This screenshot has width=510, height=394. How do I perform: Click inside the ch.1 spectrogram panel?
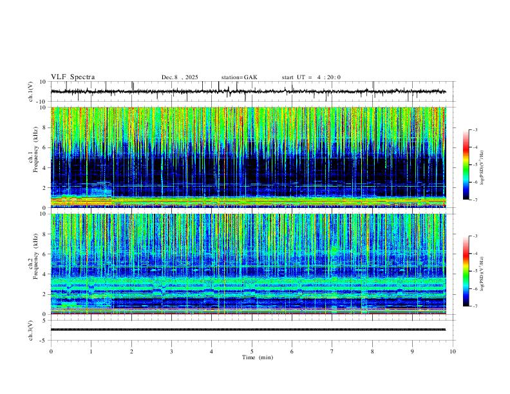pyautogui.click(x=248, y=157)
